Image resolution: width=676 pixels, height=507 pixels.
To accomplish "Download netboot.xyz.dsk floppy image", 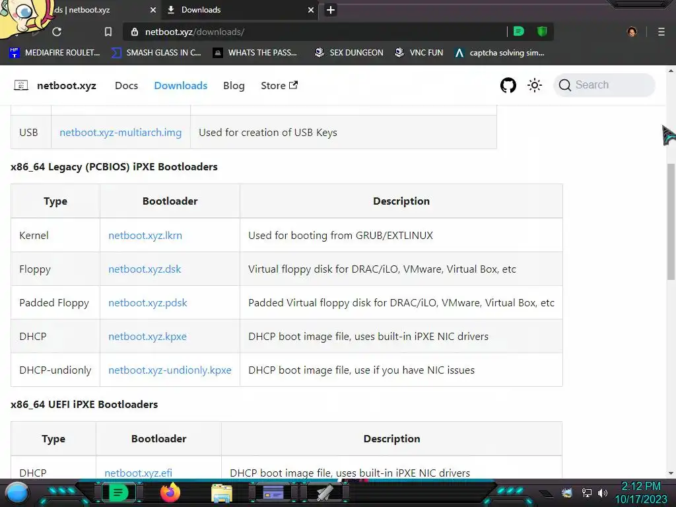I will pos(145,269).
